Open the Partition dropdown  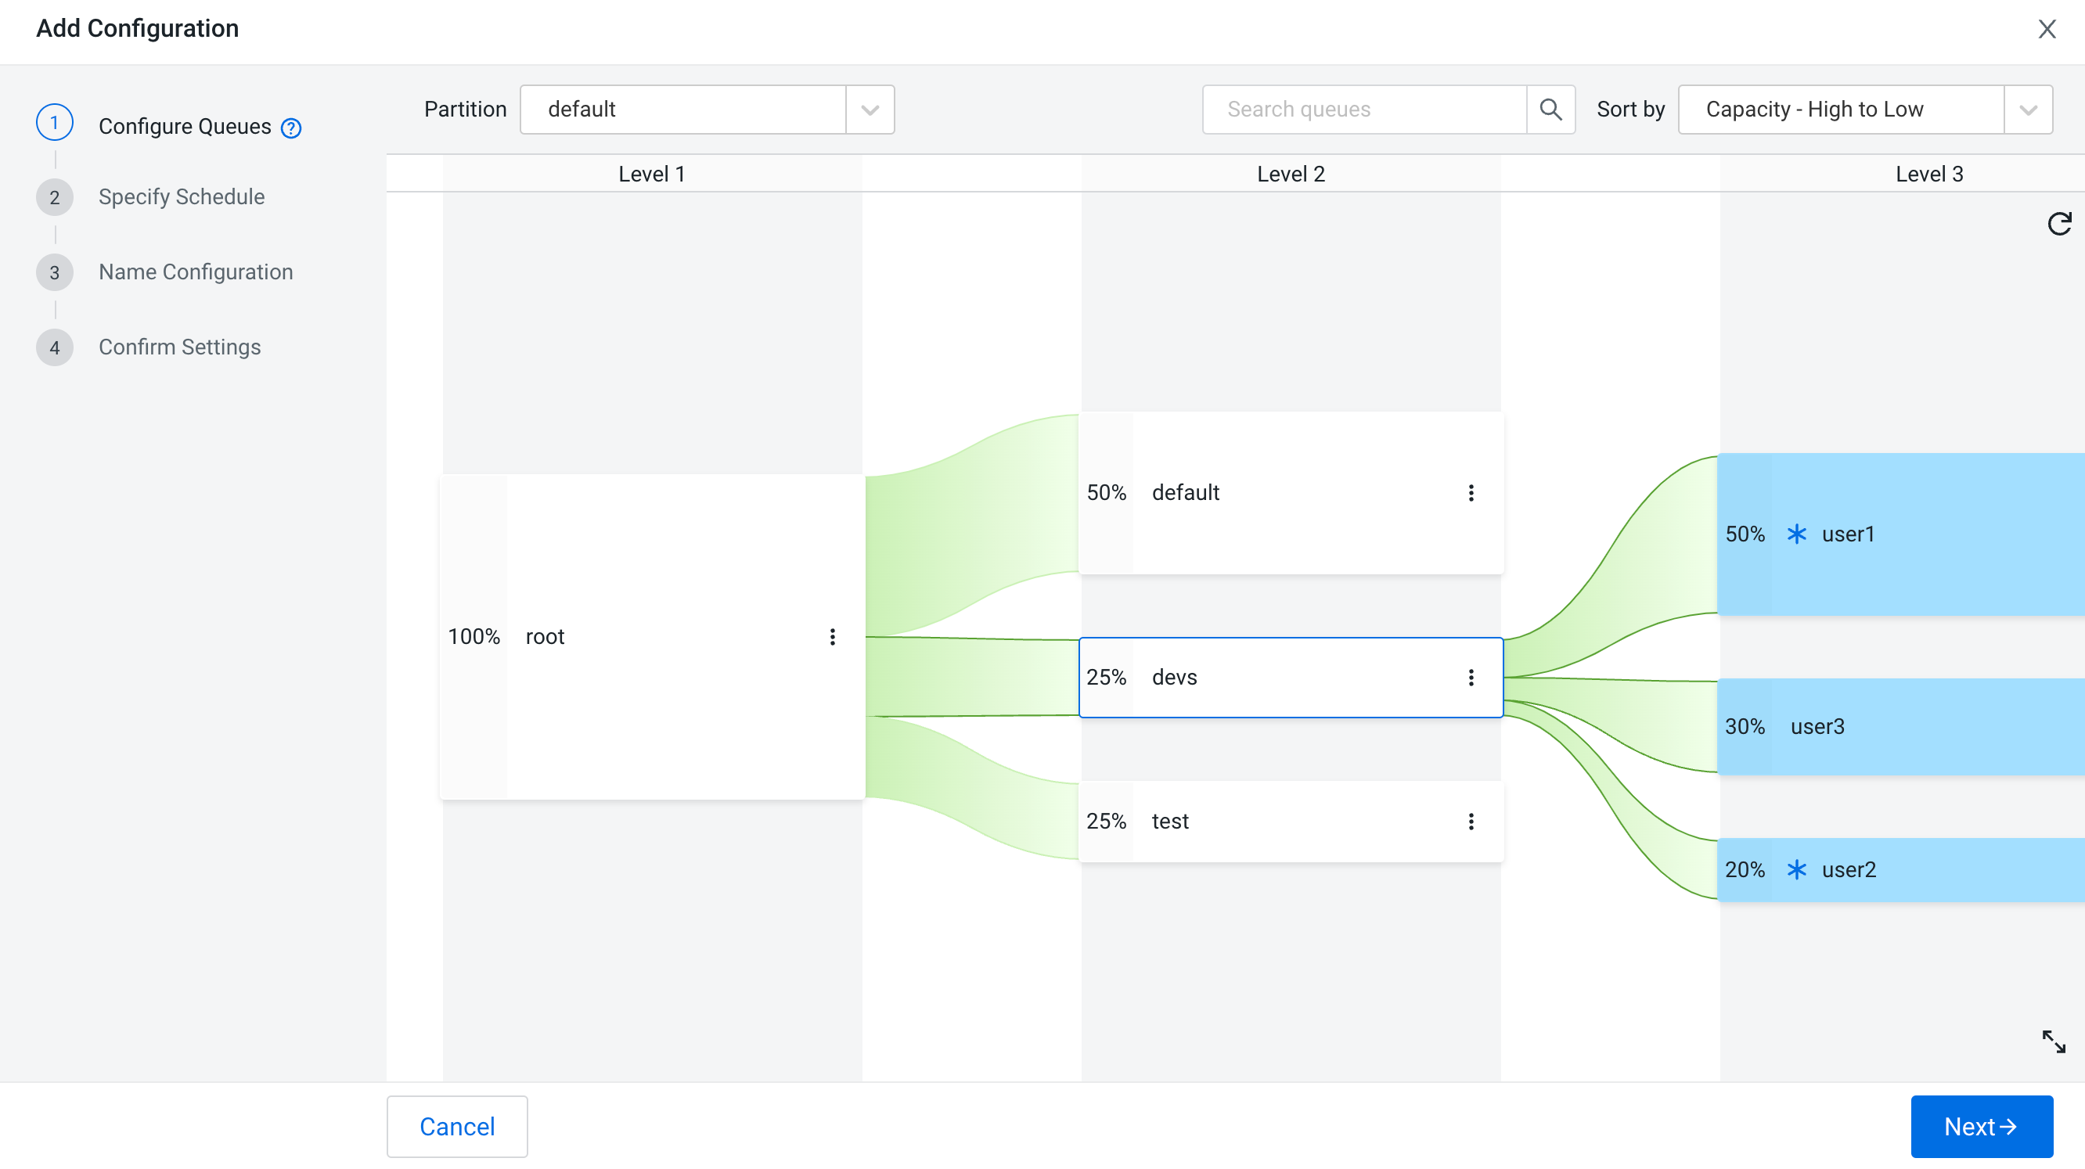[869, 110]
